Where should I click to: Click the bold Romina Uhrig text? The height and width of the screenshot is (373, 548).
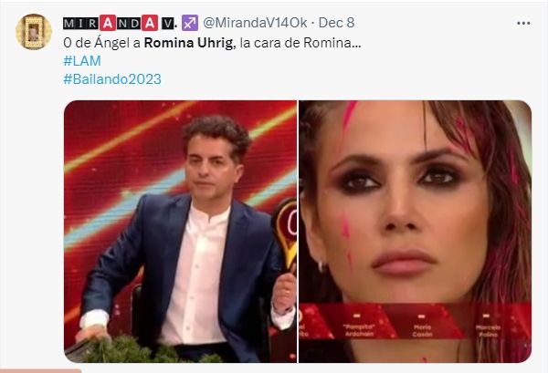188,43
